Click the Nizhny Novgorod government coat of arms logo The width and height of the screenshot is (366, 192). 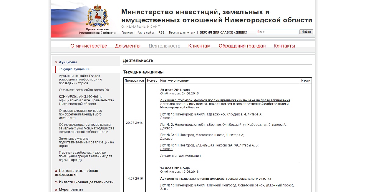(97, 17)
